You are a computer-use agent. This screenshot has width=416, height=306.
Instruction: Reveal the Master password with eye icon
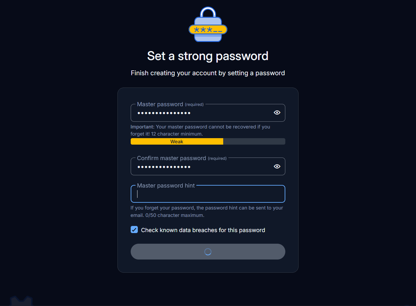pos(277,113)
